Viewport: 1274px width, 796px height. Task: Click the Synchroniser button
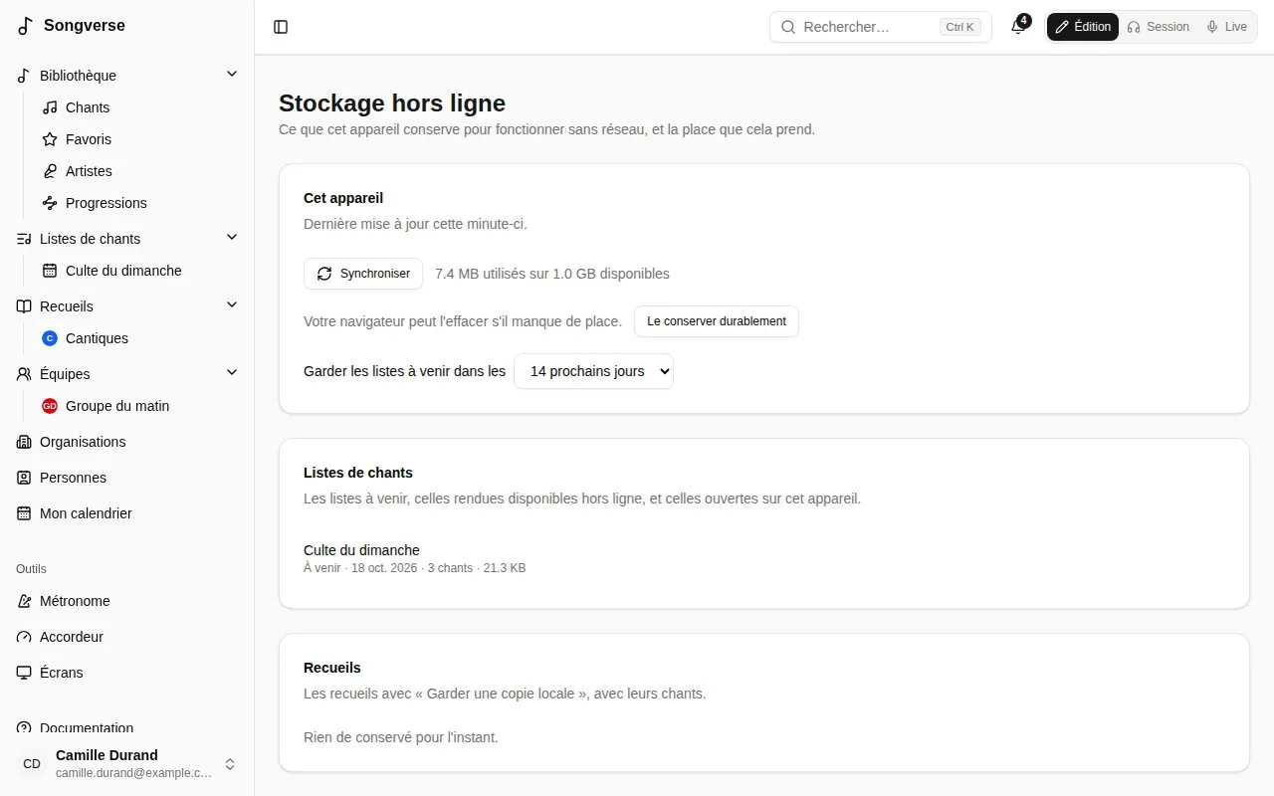(x=363, y=274)
